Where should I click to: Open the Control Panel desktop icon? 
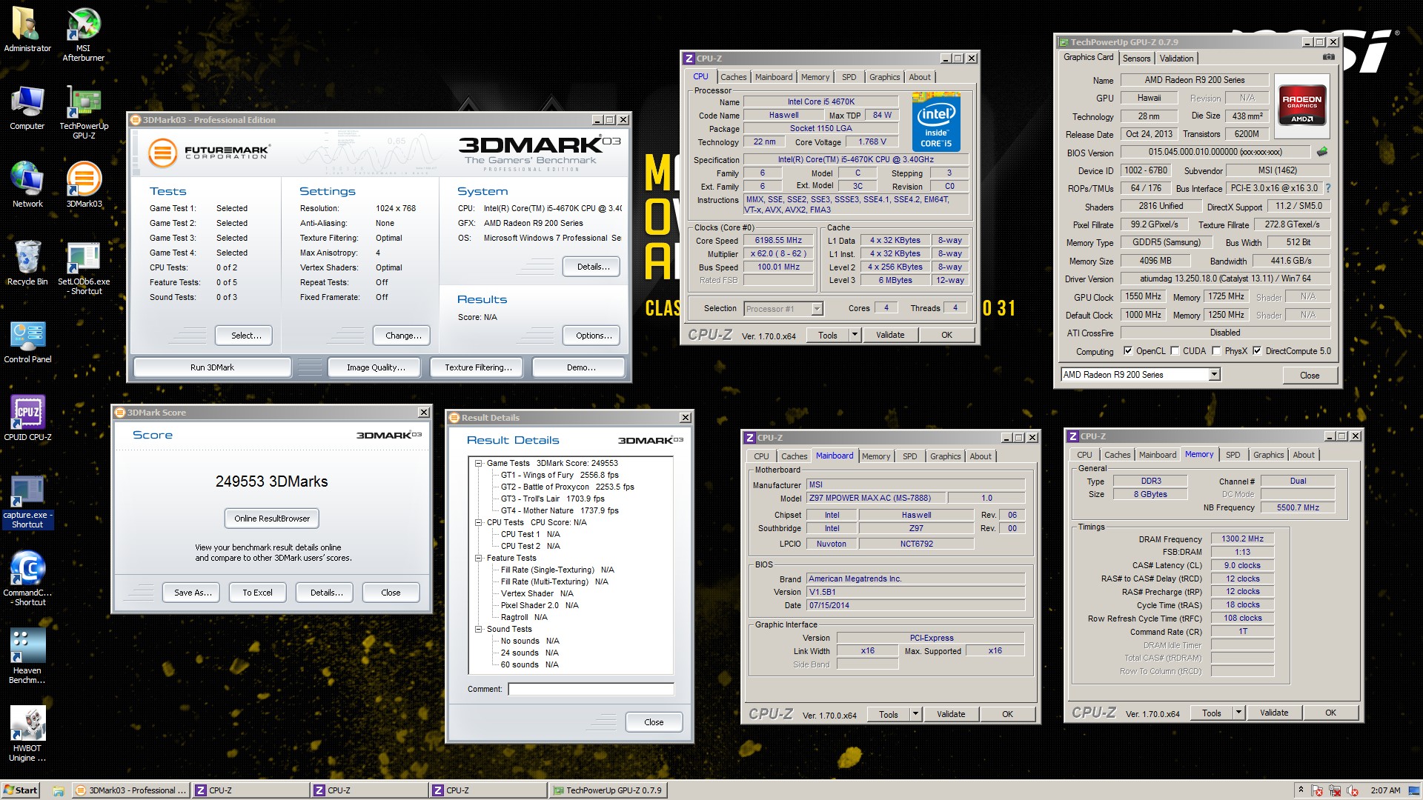[27, 341]
